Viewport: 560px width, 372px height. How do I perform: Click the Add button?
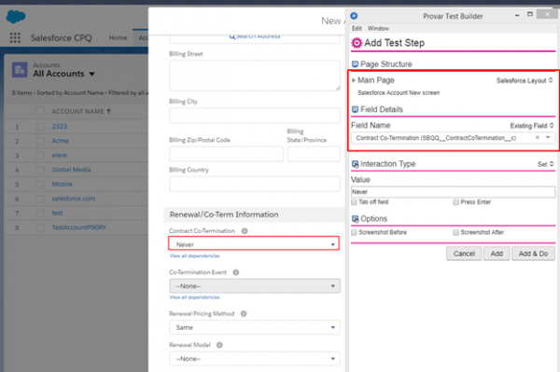[x=497, y=254]
